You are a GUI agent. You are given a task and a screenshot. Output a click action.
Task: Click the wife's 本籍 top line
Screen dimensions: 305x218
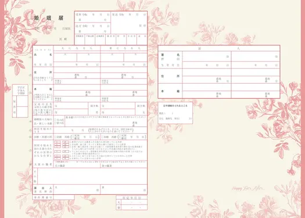tap(124, 88)
